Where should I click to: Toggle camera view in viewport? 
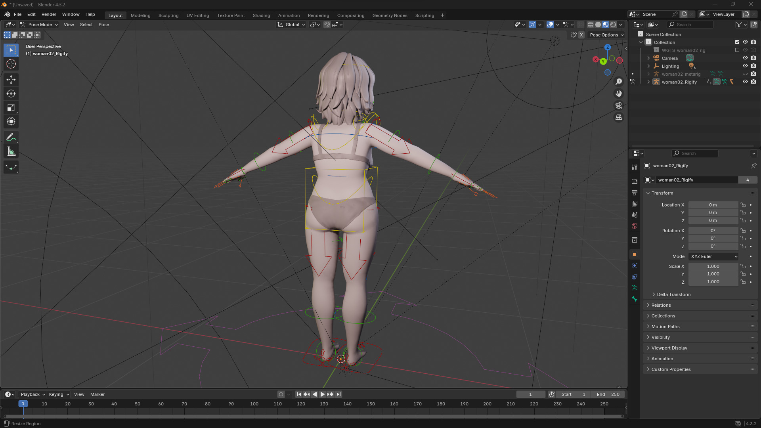coord(618,105)
